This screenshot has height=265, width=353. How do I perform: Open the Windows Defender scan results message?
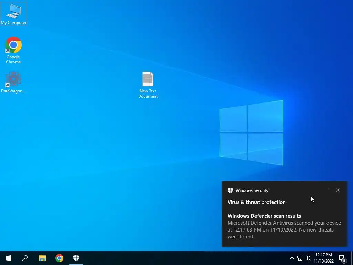[x=284, y=226]
